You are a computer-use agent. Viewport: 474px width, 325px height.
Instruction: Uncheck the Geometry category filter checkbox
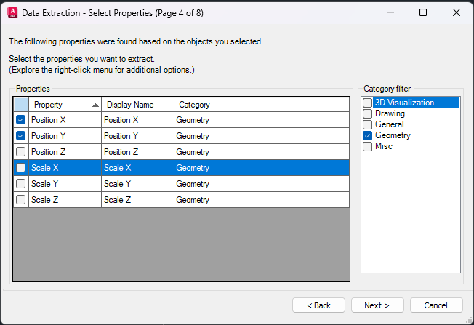point(367,135)
